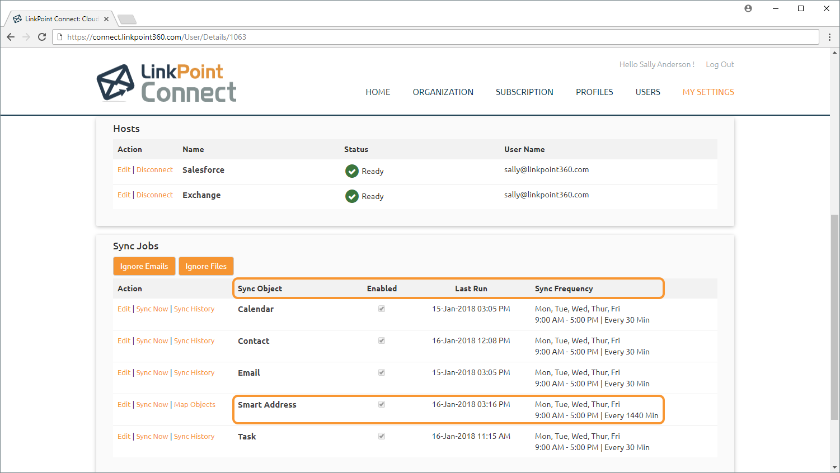Sync Now the Task job
Image resolution: width=840 pixels, height=473 pixels.
pyautogui.click(x=152, y=436)
